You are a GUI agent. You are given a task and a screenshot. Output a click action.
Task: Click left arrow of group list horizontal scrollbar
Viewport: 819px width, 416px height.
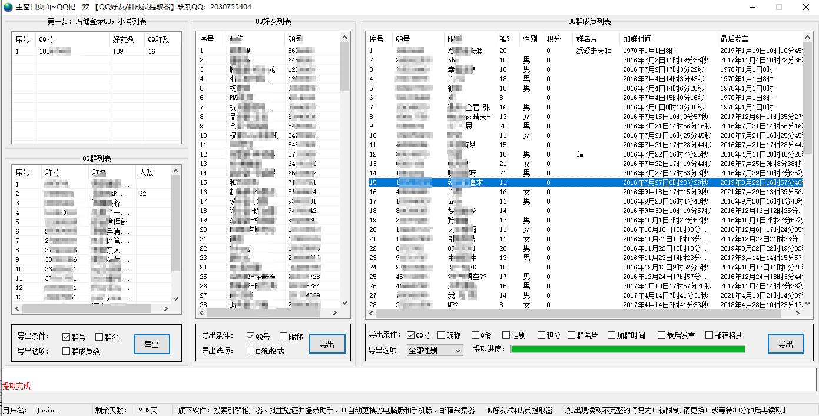tap(17, 308)
